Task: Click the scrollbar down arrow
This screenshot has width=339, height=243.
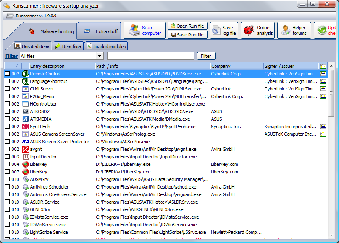Action: point(331,235)
